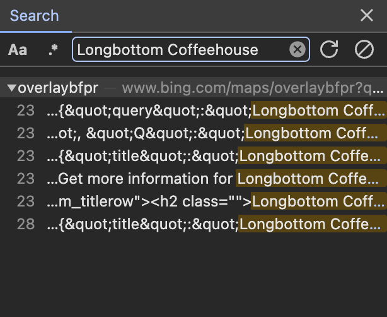Open result containing &quot;Q&quot; match
This screenshot has width=387, height=317.
(193, 133)
